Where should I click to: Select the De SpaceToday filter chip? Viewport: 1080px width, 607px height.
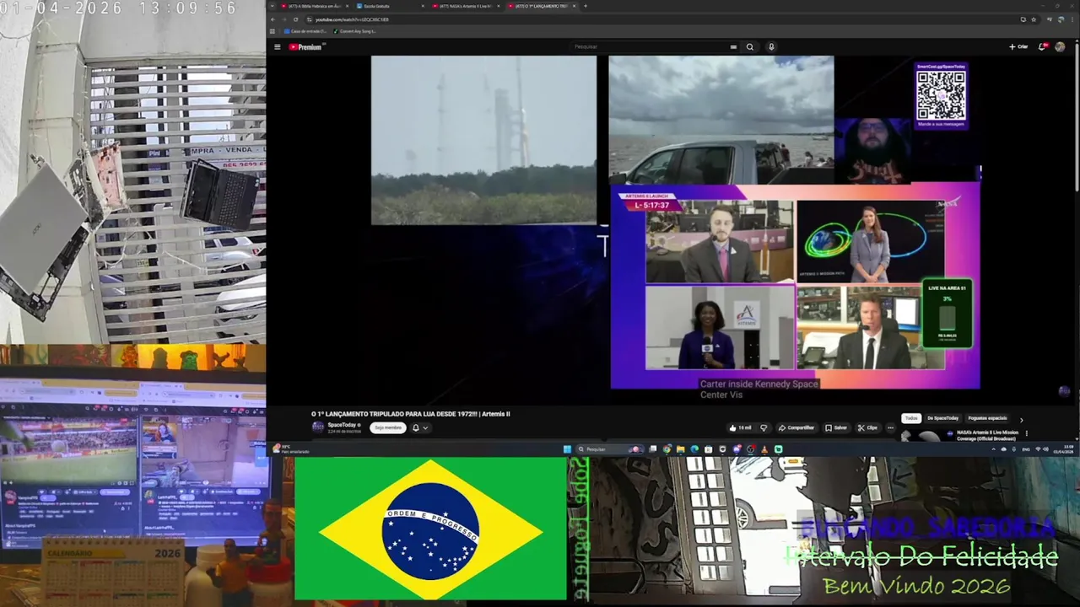tap(943, 418)
